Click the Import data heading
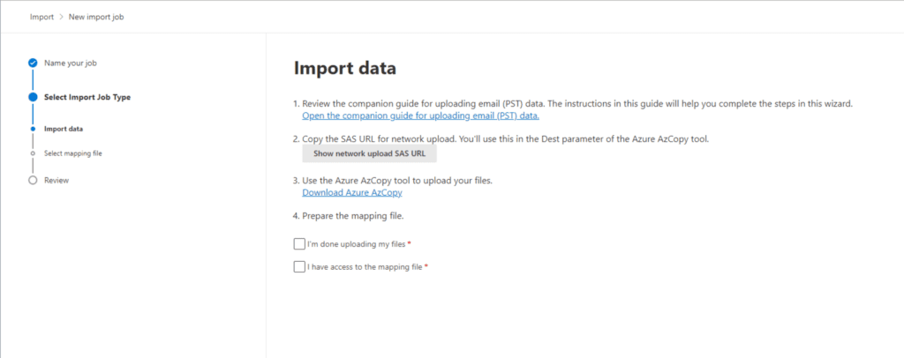The height and width of the screenshot is (358, 904). tap(345, 68)
